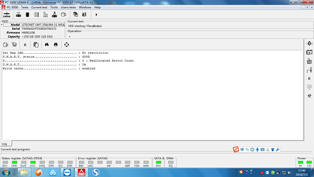Click the copy log pages icon
This screenshot has width=314, height=177.
click(x=36, y=44)
